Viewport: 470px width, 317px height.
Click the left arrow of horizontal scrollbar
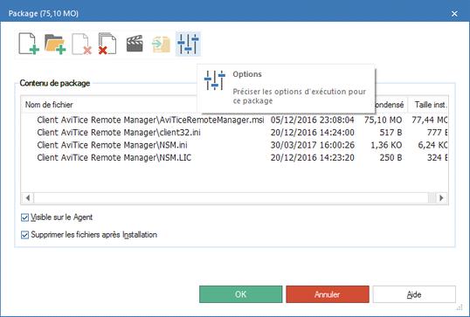(28, 197)
